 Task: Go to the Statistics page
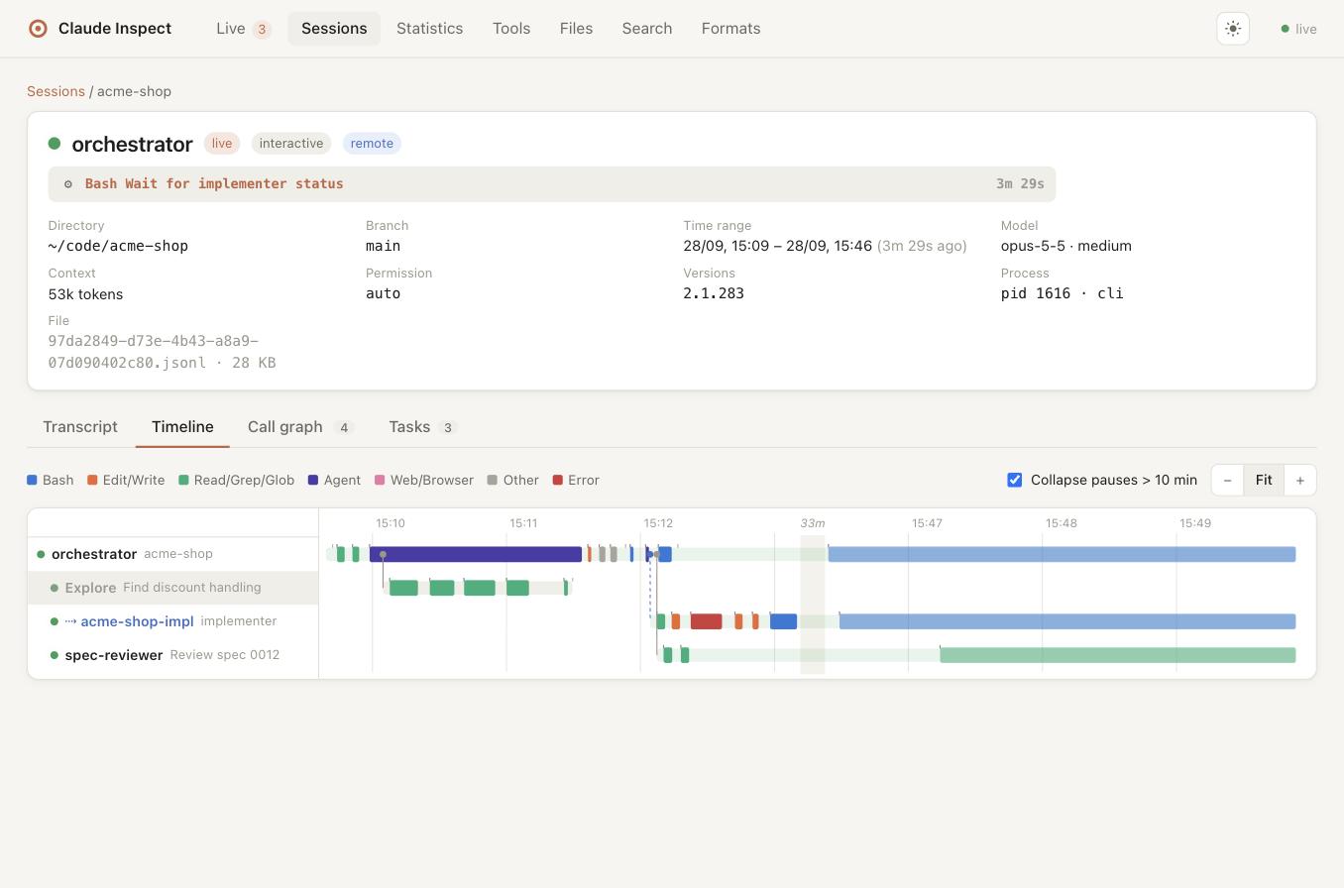pos(429,29)
